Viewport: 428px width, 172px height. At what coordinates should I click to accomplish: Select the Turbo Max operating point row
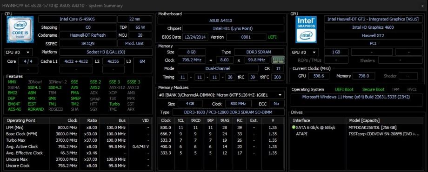click(x=78, y=140)
